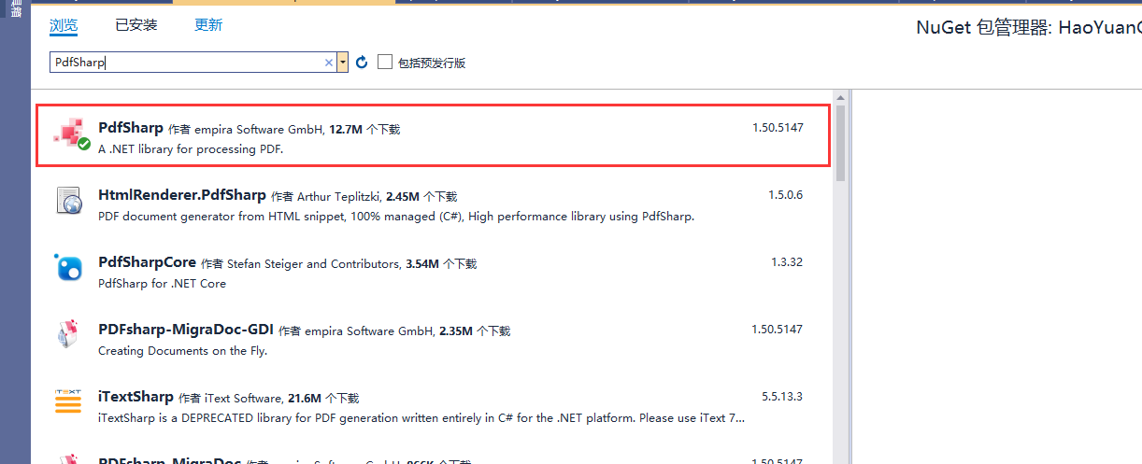Click the PdfSharp package icon
Screen dimensions: 1142x464
tap(70, 134)
